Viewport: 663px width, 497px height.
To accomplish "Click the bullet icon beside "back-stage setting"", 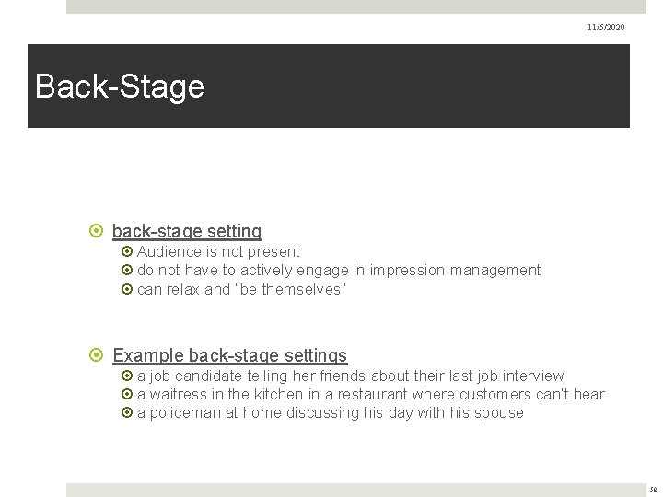I will [99, 232].
